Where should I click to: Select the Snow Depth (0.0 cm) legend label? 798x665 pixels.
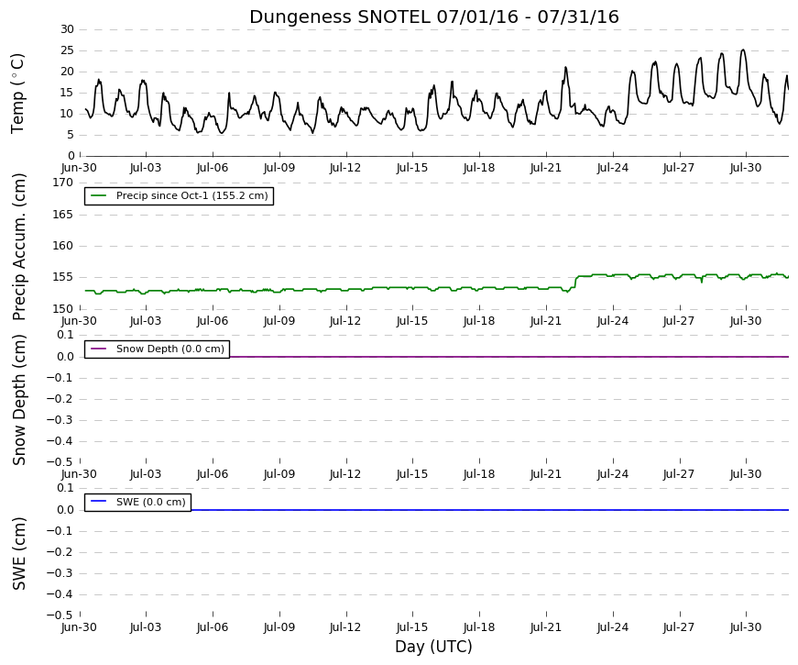pyautogui.click(x=170, y=349)
